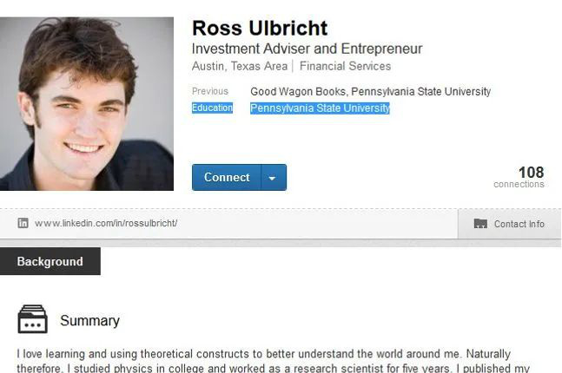Click the LinkedIn logo icon beside profile URL
This screenshot has width=562, height=373.
[x=23, y=223]
